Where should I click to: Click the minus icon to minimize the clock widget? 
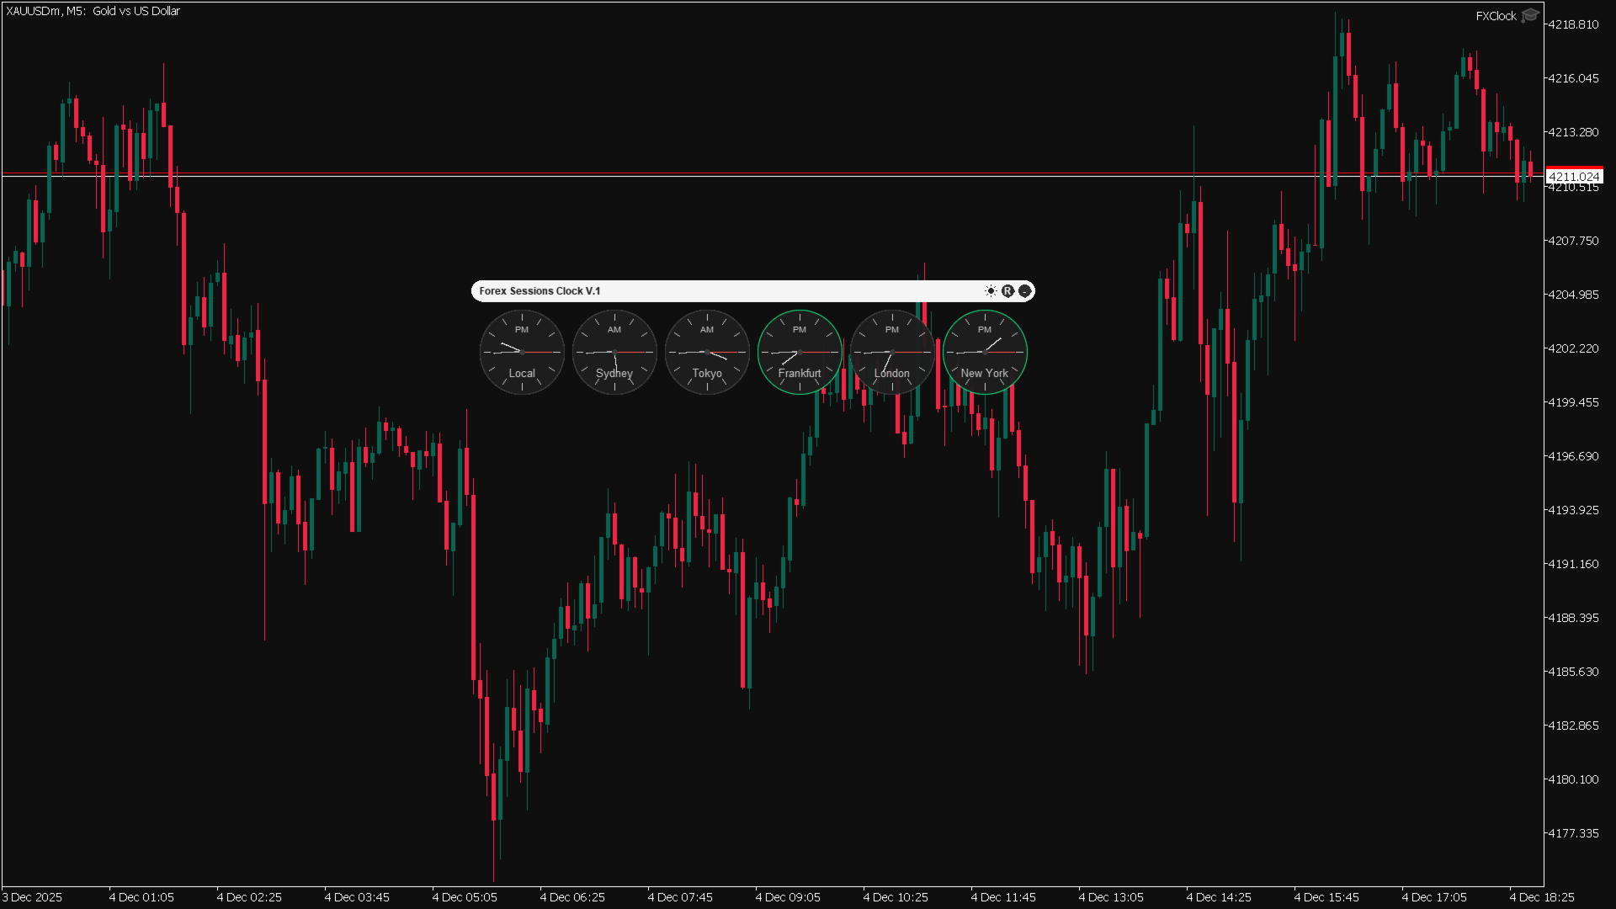point(1024,290)
